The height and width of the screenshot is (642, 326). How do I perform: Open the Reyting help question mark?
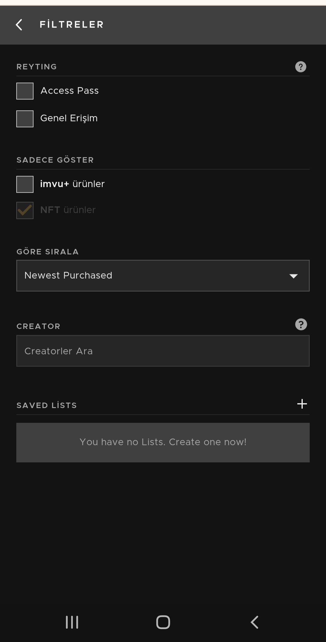pos(301,67)
